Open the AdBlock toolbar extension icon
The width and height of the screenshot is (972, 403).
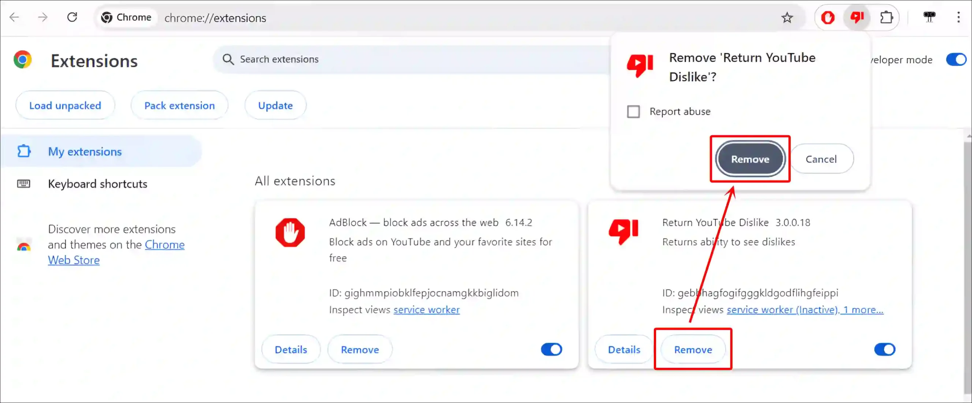tap(828, 17)
